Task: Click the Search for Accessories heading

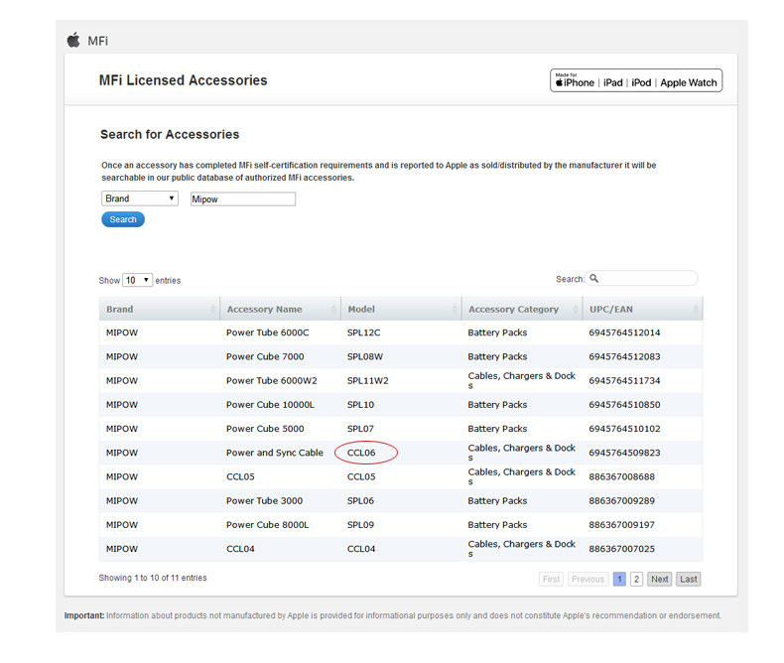Action: coord(170,134)
